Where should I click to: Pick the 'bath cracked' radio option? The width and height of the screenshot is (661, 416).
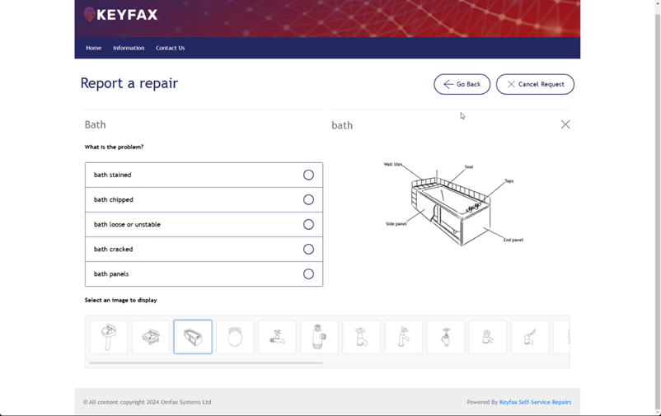[x=308, y=249]
